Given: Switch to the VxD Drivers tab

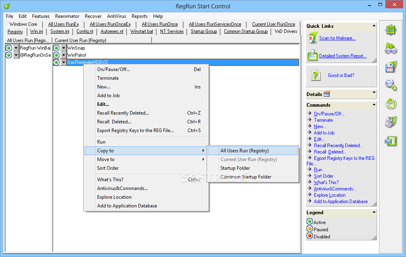Looking at the screenshot, I should (x=286, y=31).
